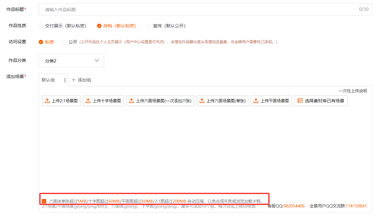
Task: Click customer service QQ number 982054406
Action: click(294, 206)
